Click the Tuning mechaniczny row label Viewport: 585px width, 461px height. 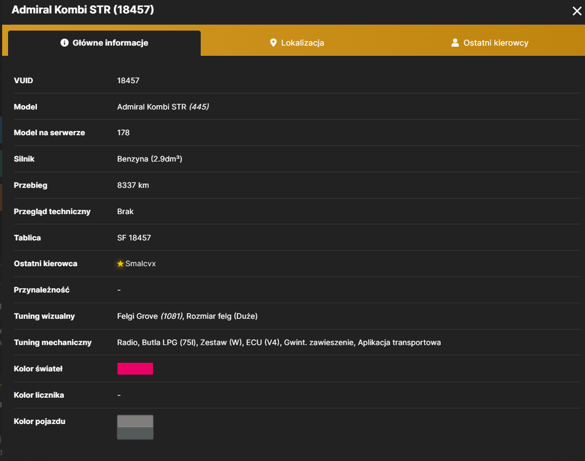click(53, 342)
